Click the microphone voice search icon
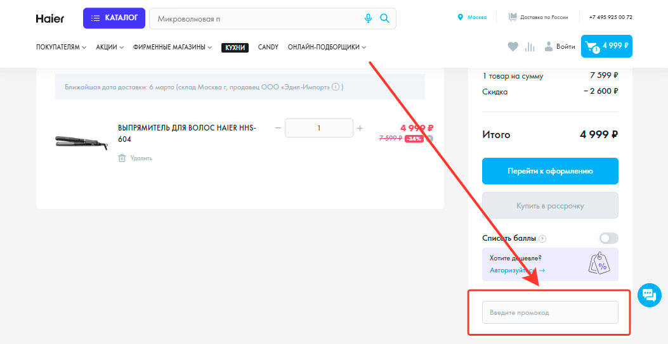The width and height of the screenshot is (668, 344). pos(368,18)
